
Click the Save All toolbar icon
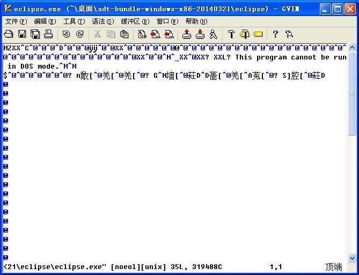click(35, 34)
